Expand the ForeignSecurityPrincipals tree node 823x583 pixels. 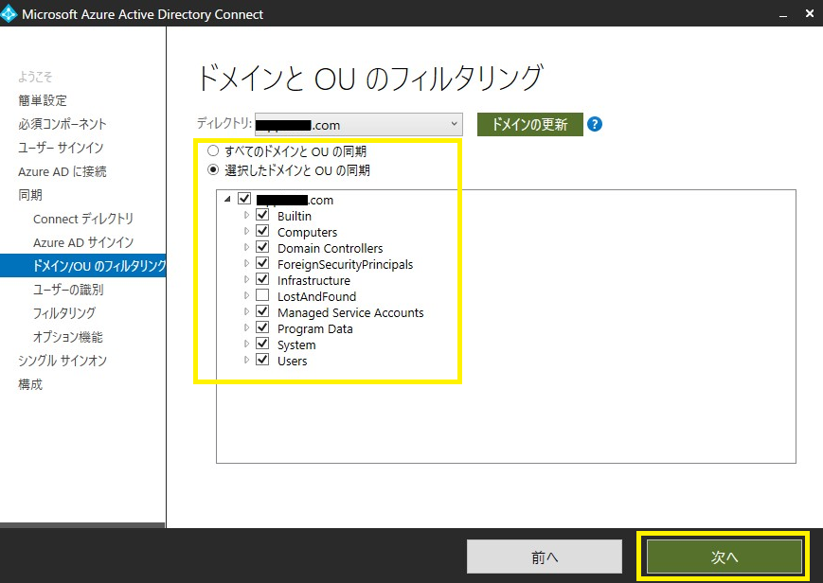[246, 263]
